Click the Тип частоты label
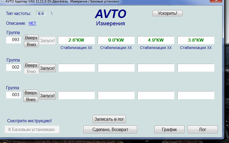The width and height of the screenshot is (229, 143). pyautogui.click(x=19, y=14)
